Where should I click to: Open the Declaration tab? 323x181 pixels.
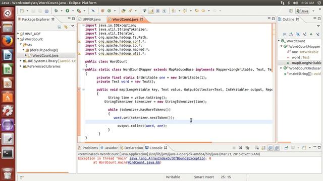point(131,148)
